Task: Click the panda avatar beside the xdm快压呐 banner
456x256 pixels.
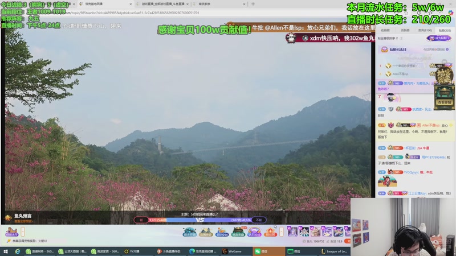Action: (x=291, y=38)
